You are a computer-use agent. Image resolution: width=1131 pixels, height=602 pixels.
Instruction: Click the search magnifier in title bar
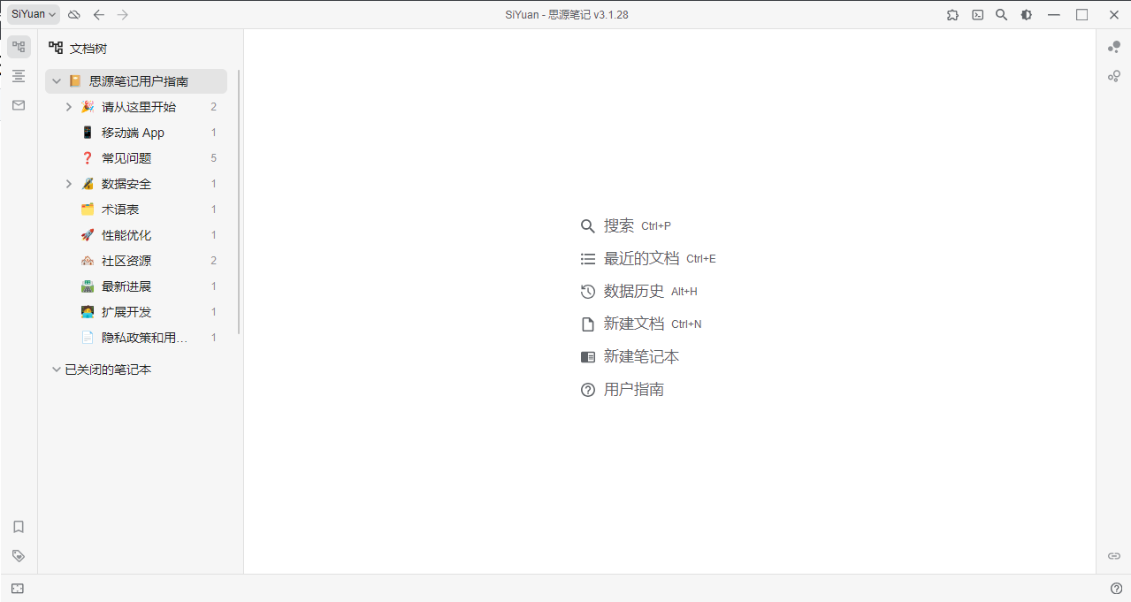coord(1002,15)
